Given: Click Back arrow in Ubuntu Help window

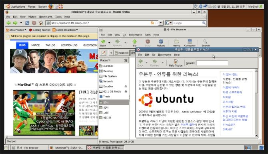Looking at the screenshot, I should coord(140,63).
